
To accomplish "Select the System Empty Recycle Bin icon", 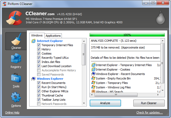I will [93, 78].
